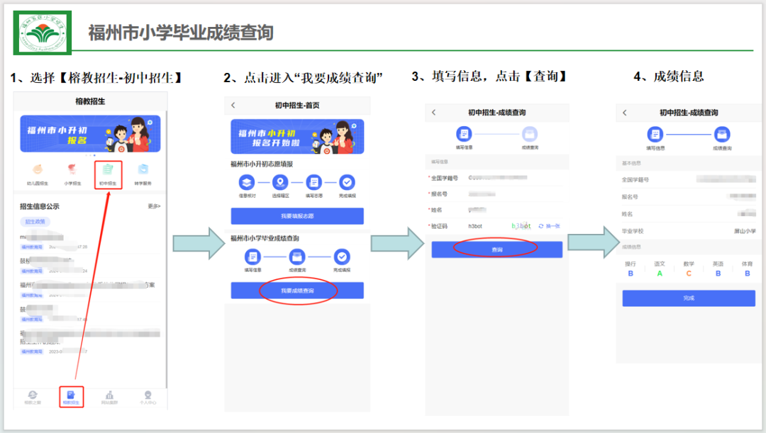Image resolution: width=766 pixels, height=433 pixels.
Task: Click 英语 grade B
Action: [718, 274]
